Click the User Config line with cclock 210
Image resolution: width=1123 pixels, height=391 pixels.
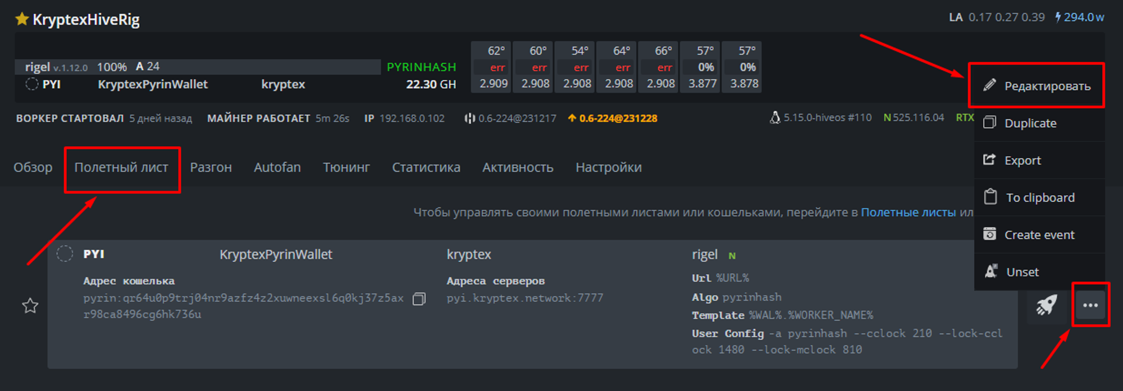[847, 341]
